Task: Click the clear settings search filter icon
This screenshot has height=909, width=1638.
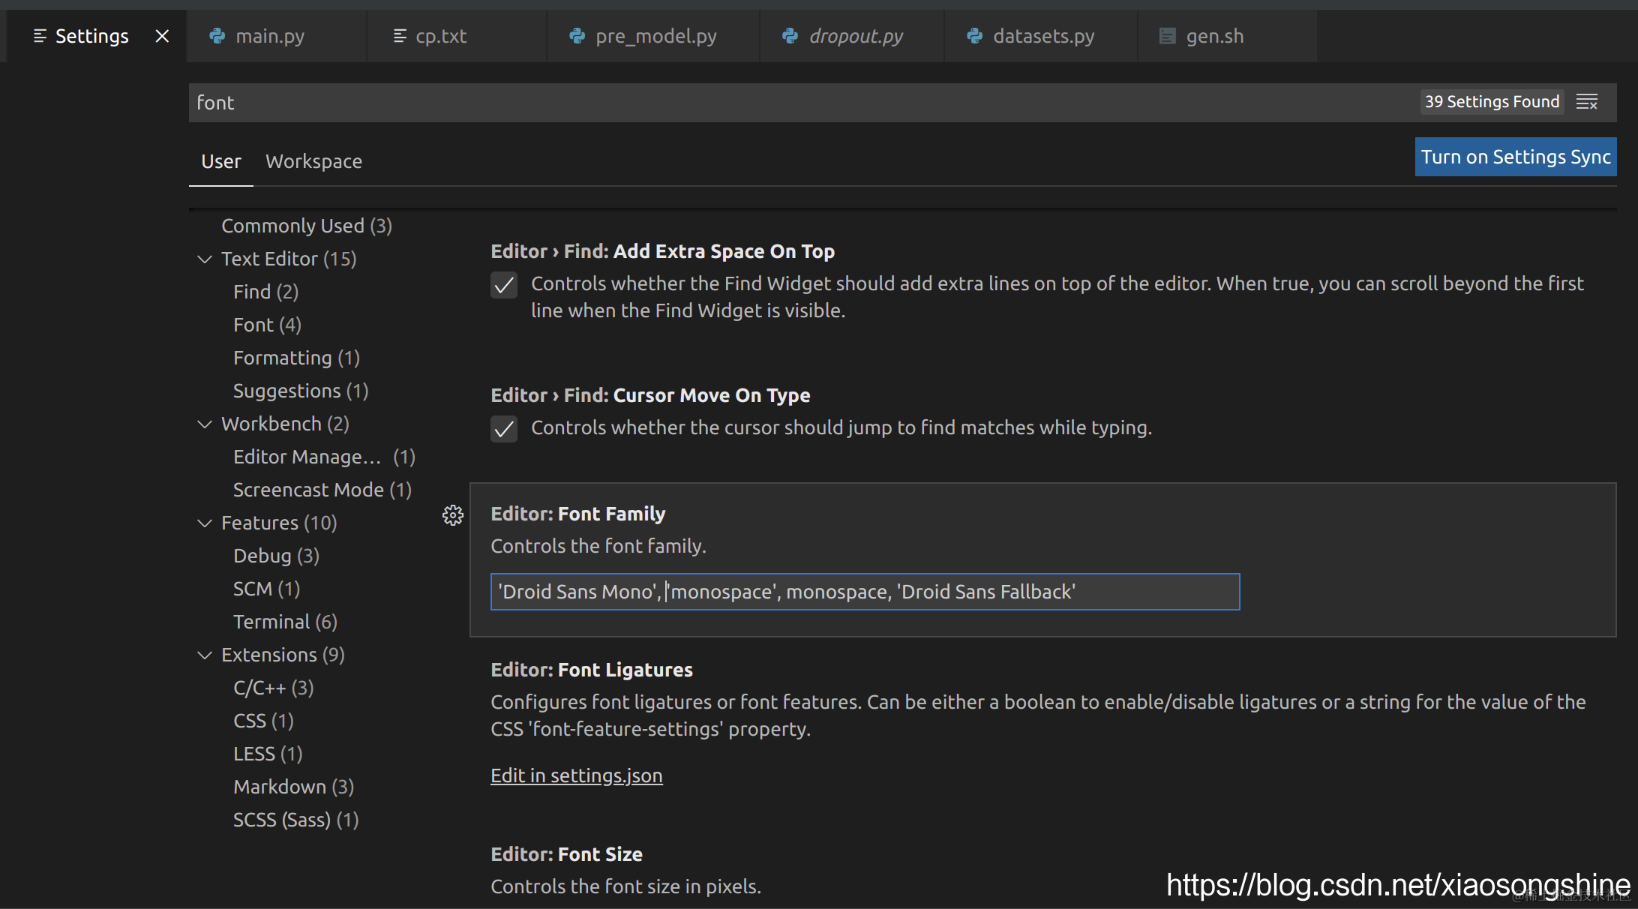Action: [x=1586, y=102]
